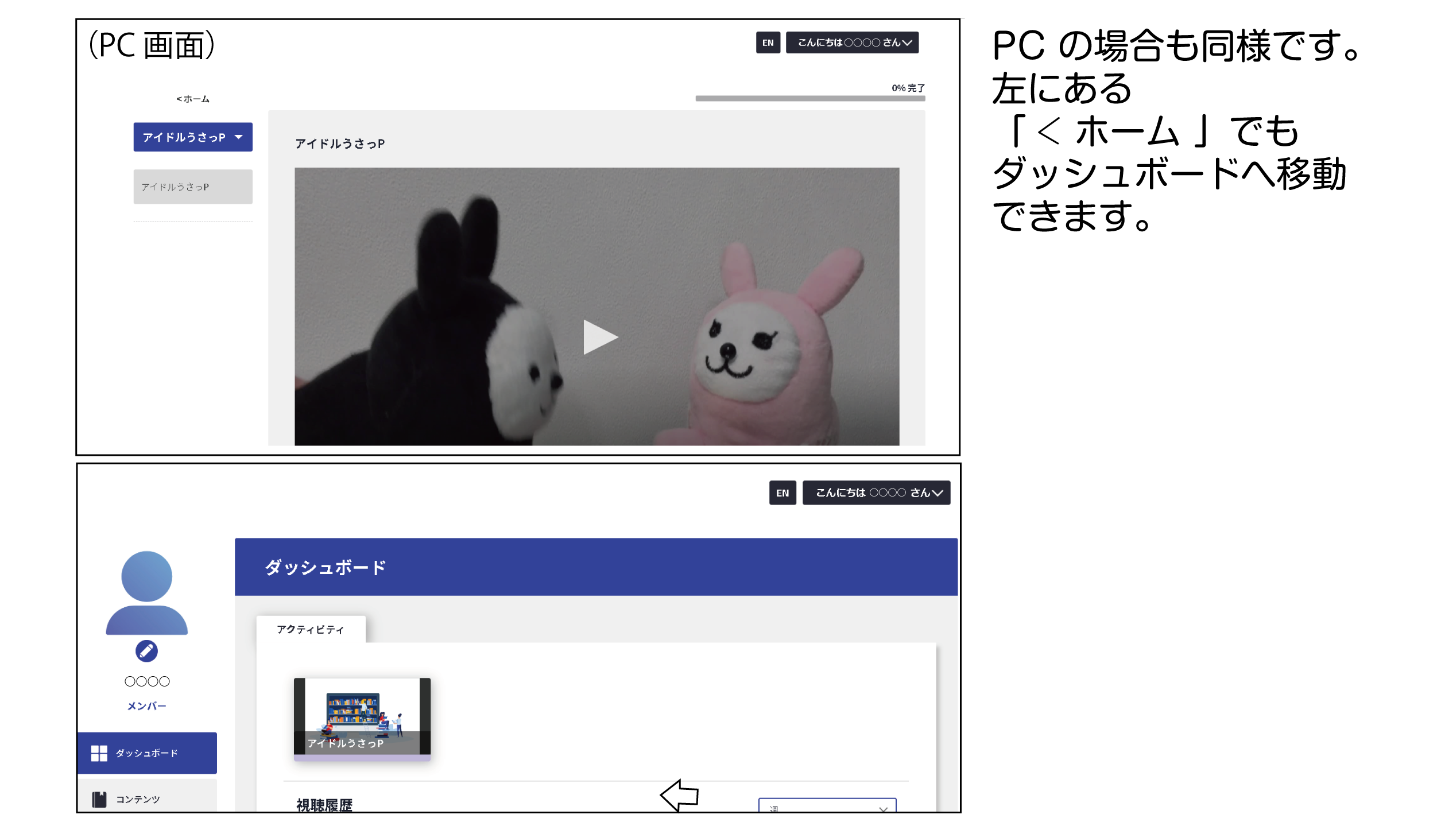Open the 週 period dropdown
Image resolution: width=1441 pixels, height=830 pixels.
827,805
